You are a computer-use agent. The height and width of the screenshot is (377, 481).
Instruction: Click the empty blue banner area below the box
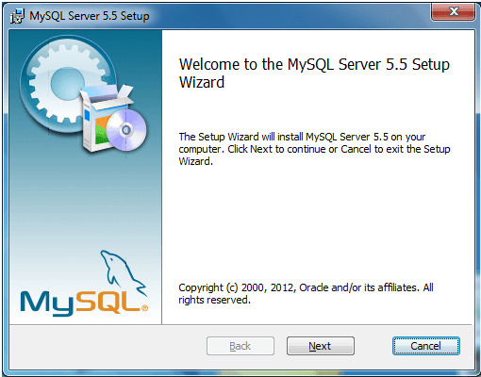pyautogui.click(x=85, y=201)
